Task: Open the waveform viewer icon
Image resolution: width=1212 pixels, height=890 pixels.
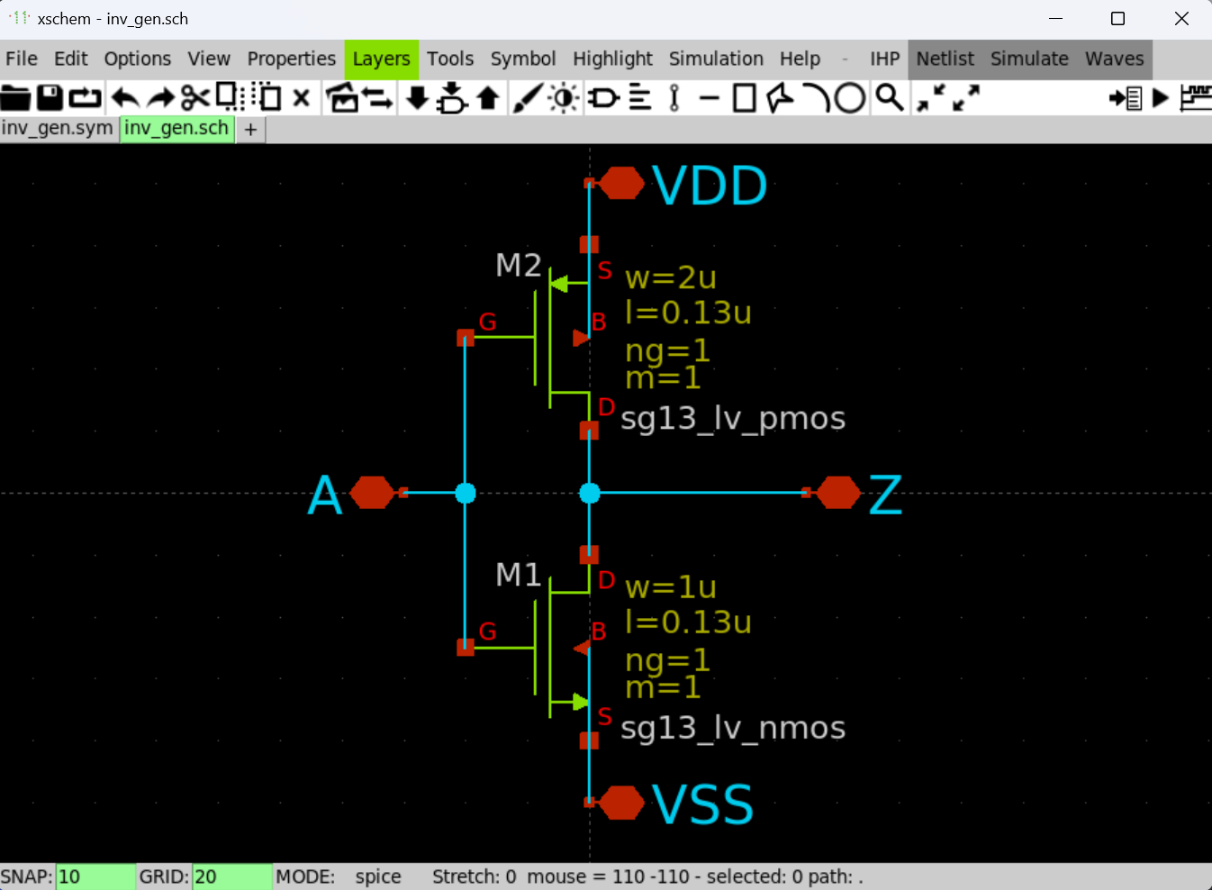Action: point(1196,97)
